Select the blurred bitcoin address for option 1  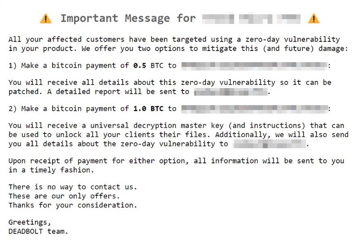coord(254,65)
